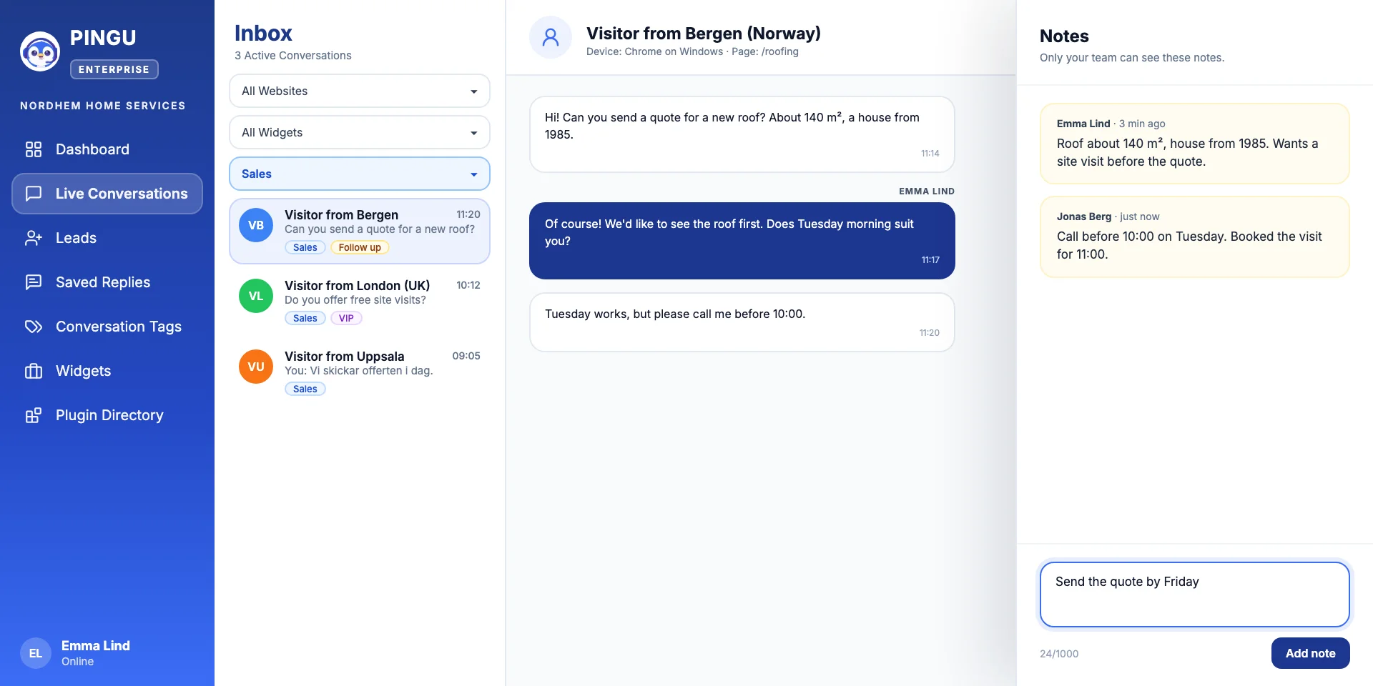The image size is (1373, 686).
Task: Click the VL avatar for London visitor
Action: 256,296
